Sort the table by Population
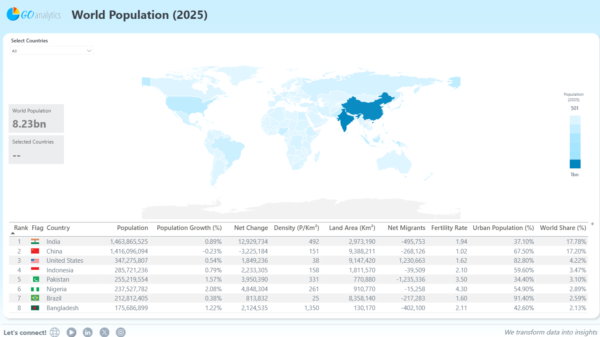 (133, 227)
